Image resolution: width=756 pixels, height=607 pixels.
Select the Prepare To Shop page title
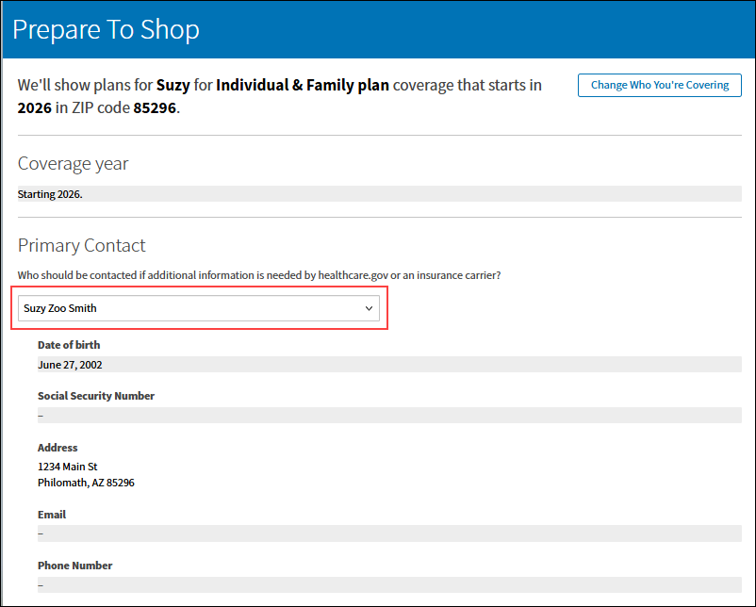pyautogui.click(x=107, y=29)
